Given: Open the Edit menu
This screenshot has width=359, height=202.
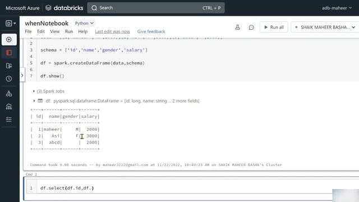Looking at the screenshot, I should tap(41, 31).
